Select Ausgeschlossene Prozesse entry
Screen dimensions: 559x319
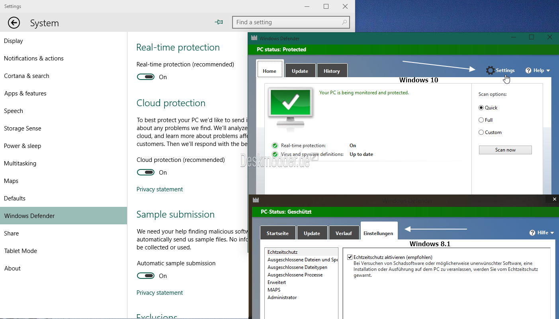pyautogui.click(x=301, y=275)
